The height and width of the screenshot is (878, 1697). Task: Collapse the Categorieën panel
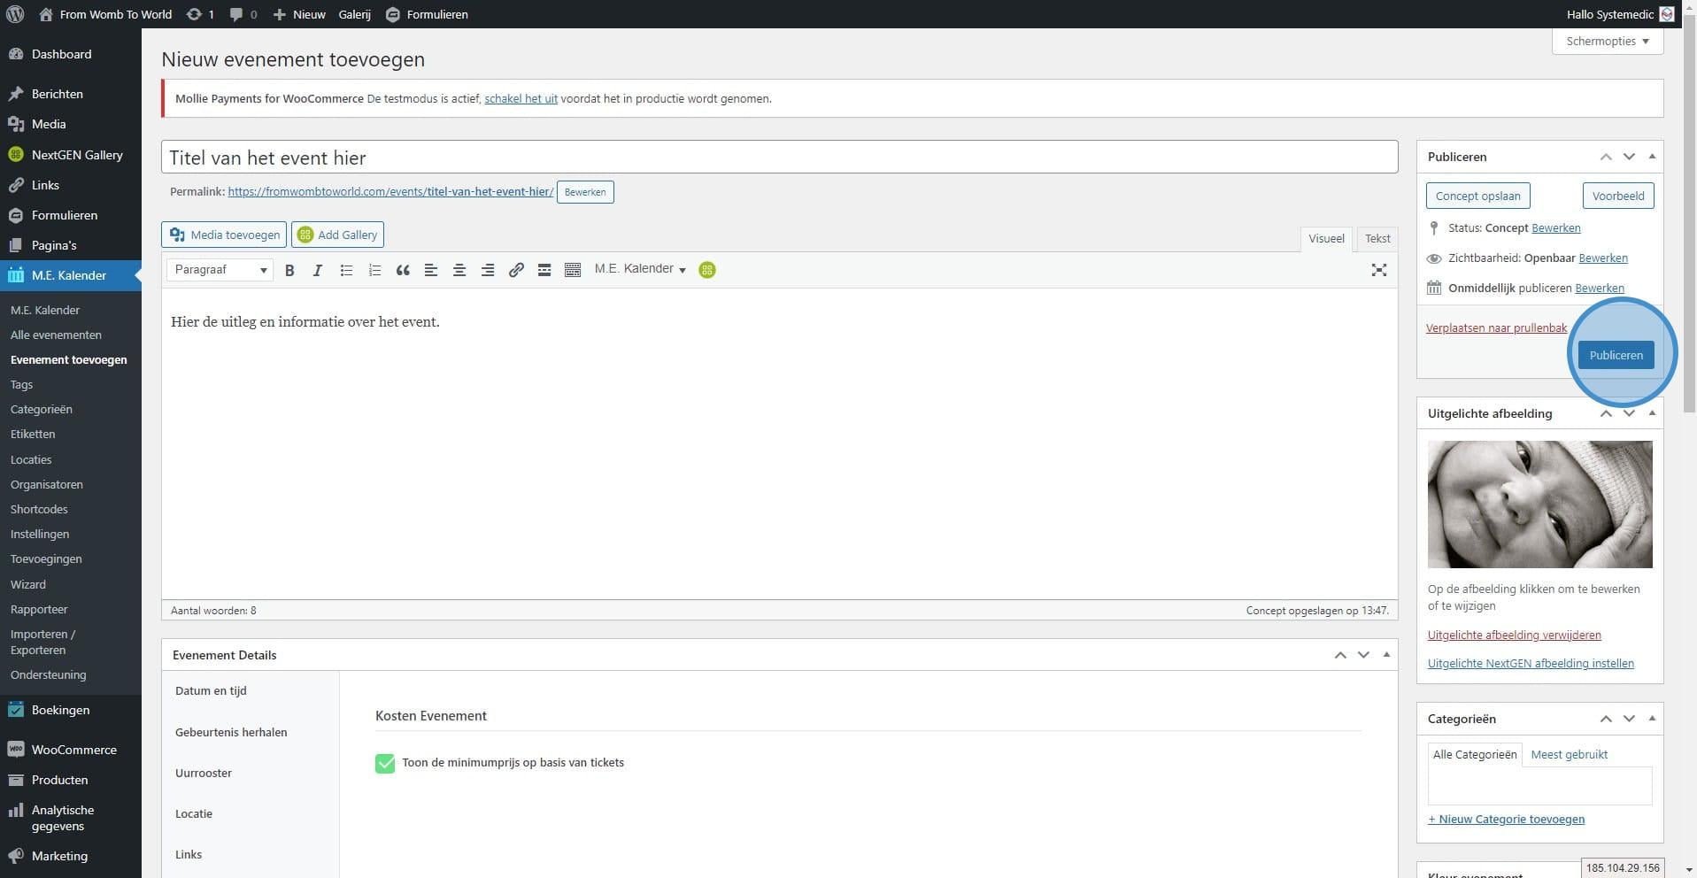tap(1652, 719)
